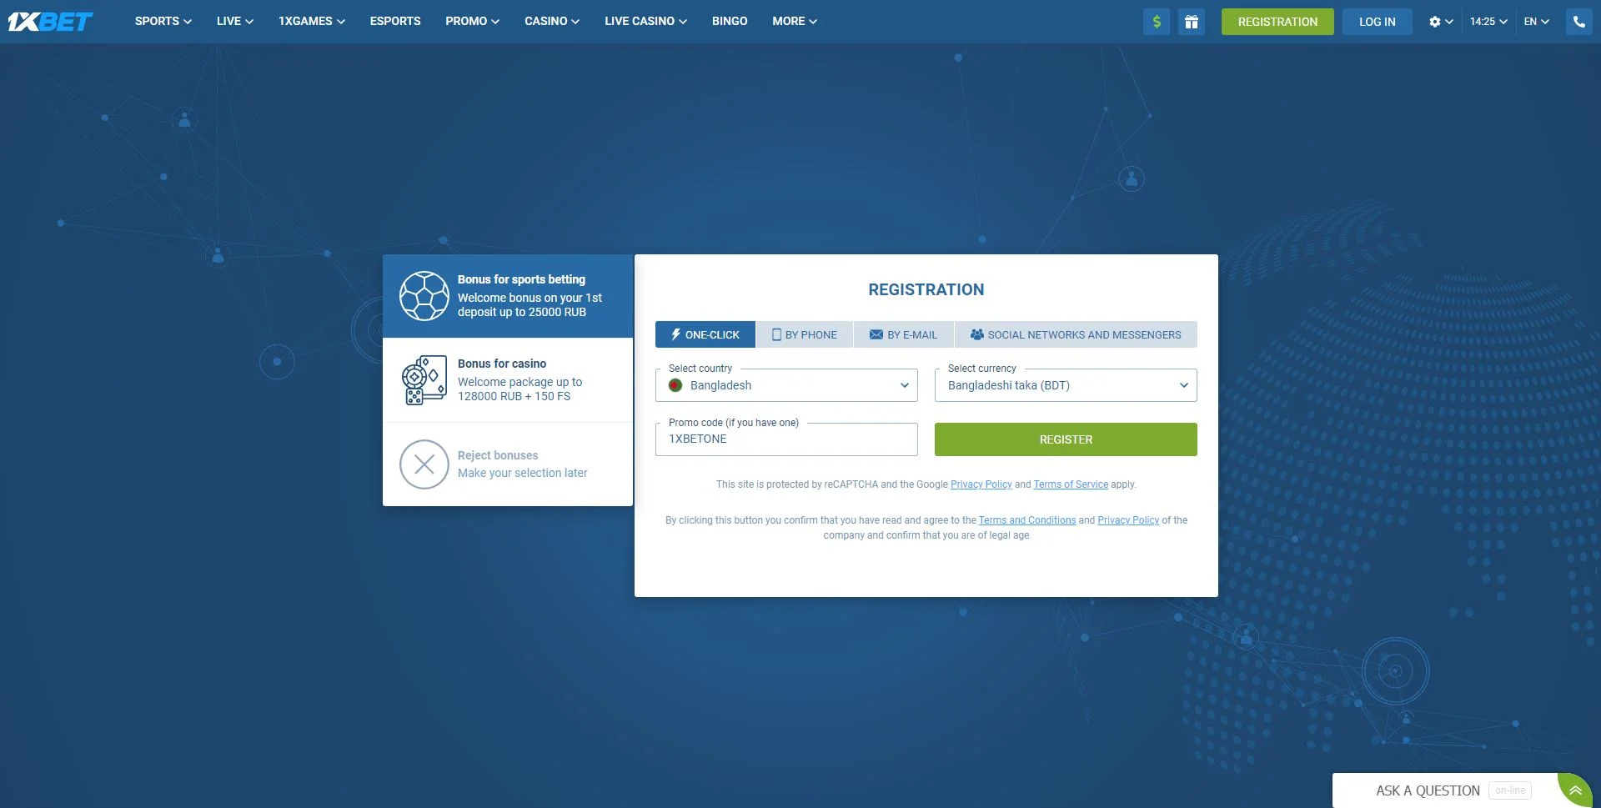Expand the SPORTS menu

tap(163, 22)
